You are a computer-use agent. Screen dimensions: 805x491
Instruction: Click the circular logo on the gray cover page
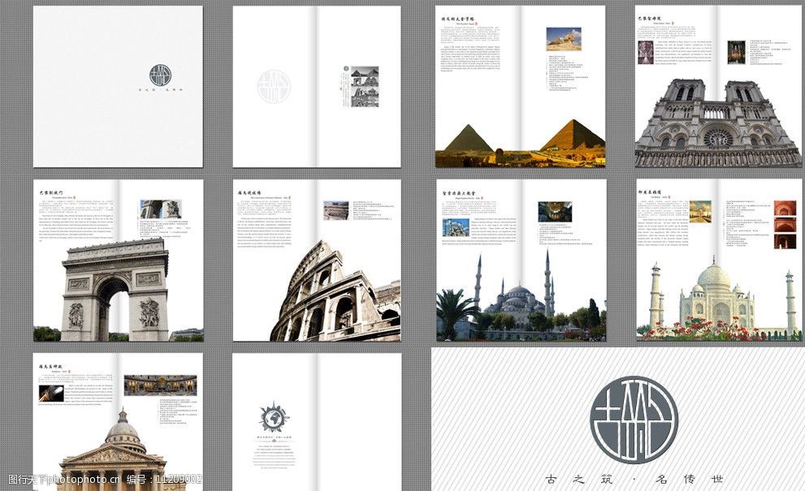coord(161,76)
